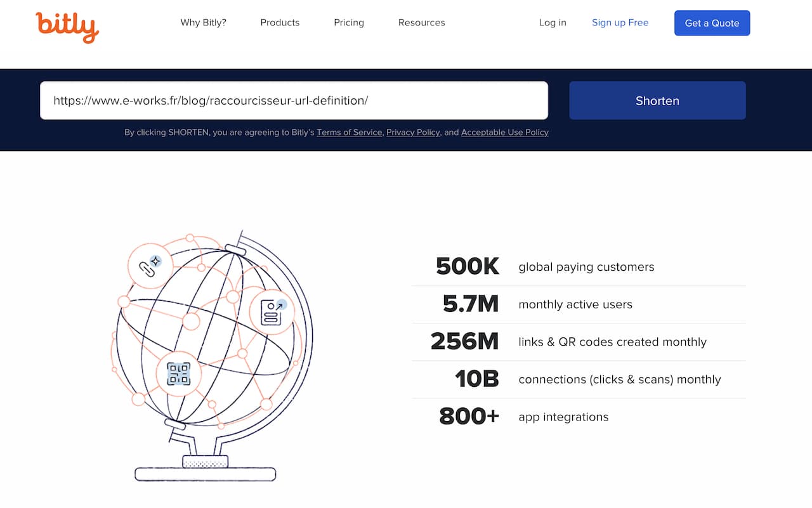Open the Resources menu
Screen dimensions: 812x508
tap(422, 23)
